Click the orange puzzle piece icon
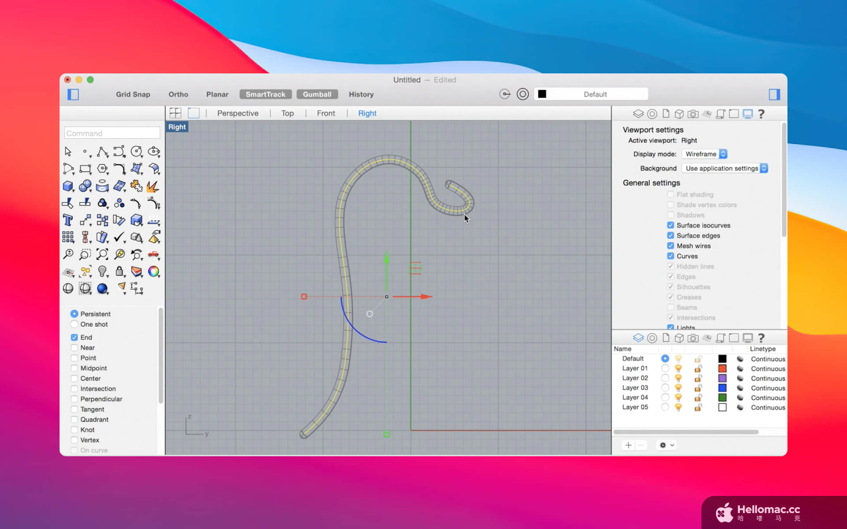The image size is (847, 529). (136, 186)
